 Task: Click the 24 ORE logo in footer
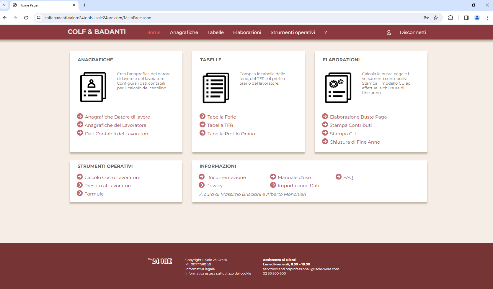tap(160, 261)
